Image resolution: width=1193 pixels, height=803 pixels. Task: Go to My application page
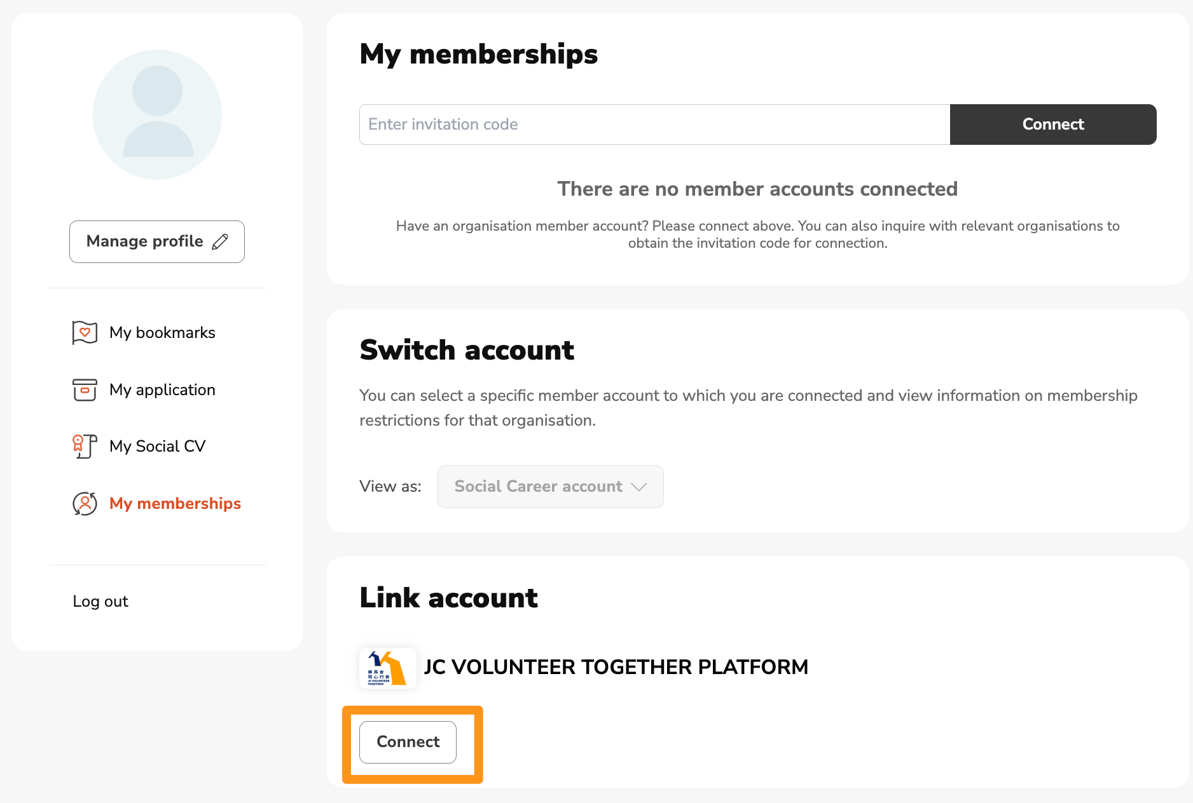click(x=162, y=389)
